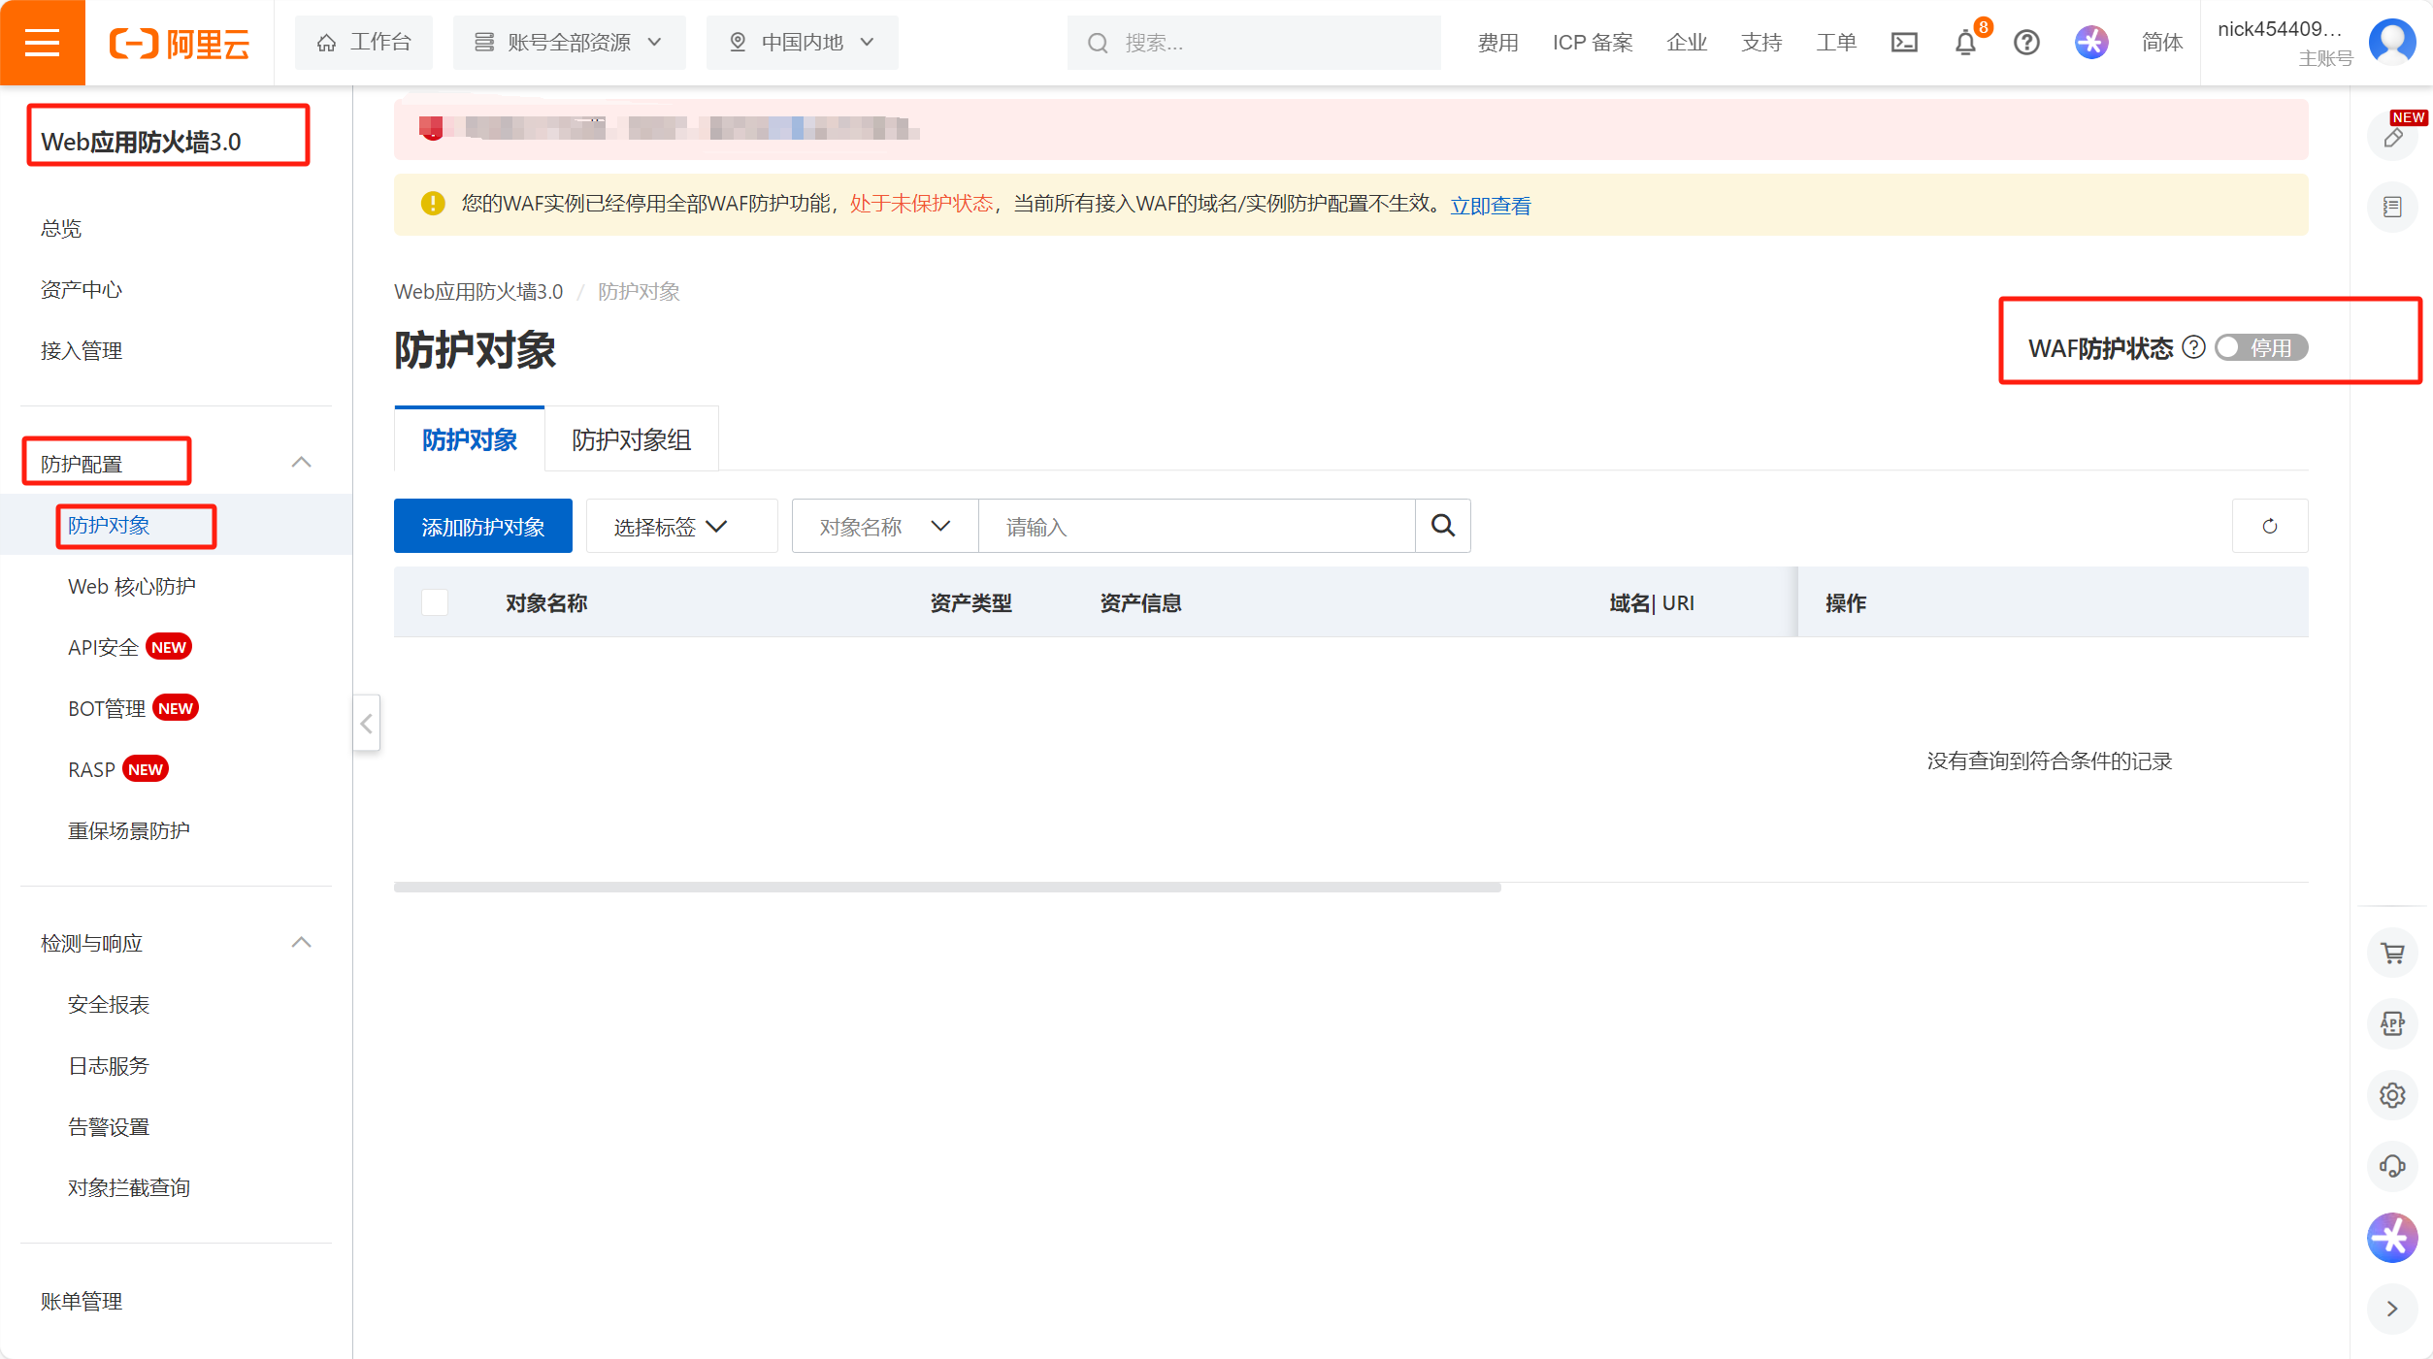Click the search magnifier beside the object name field
The height and width of the screenshot is (1359, 2433).
click(1443, 526)
